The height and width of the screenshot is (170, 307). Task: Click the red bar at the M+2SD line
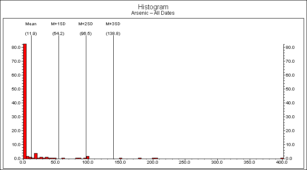click(88, 157)
